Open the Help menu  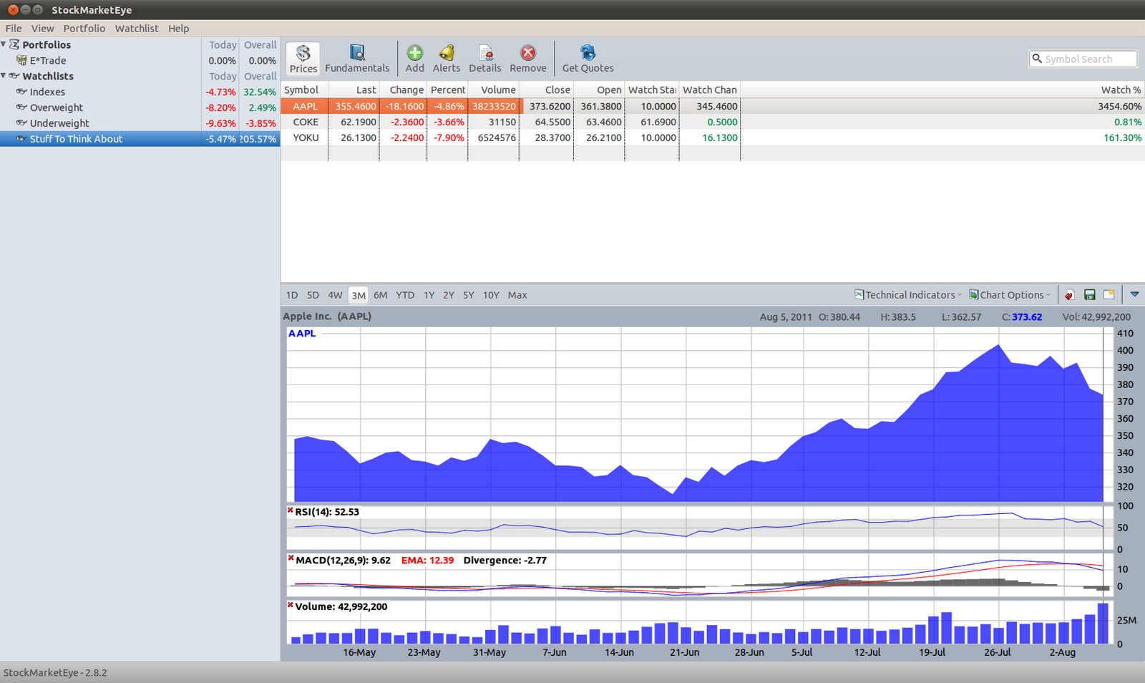coord(179,29)
